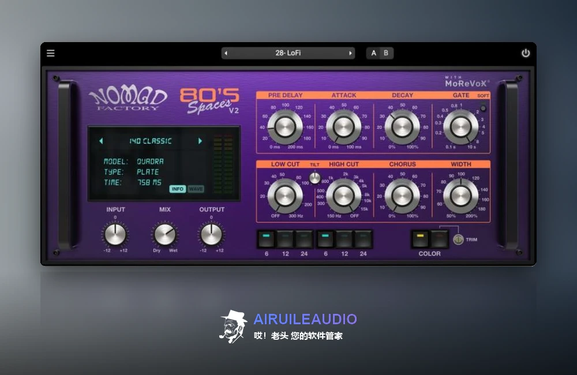Click the small TILT knob

click(314, 178)
